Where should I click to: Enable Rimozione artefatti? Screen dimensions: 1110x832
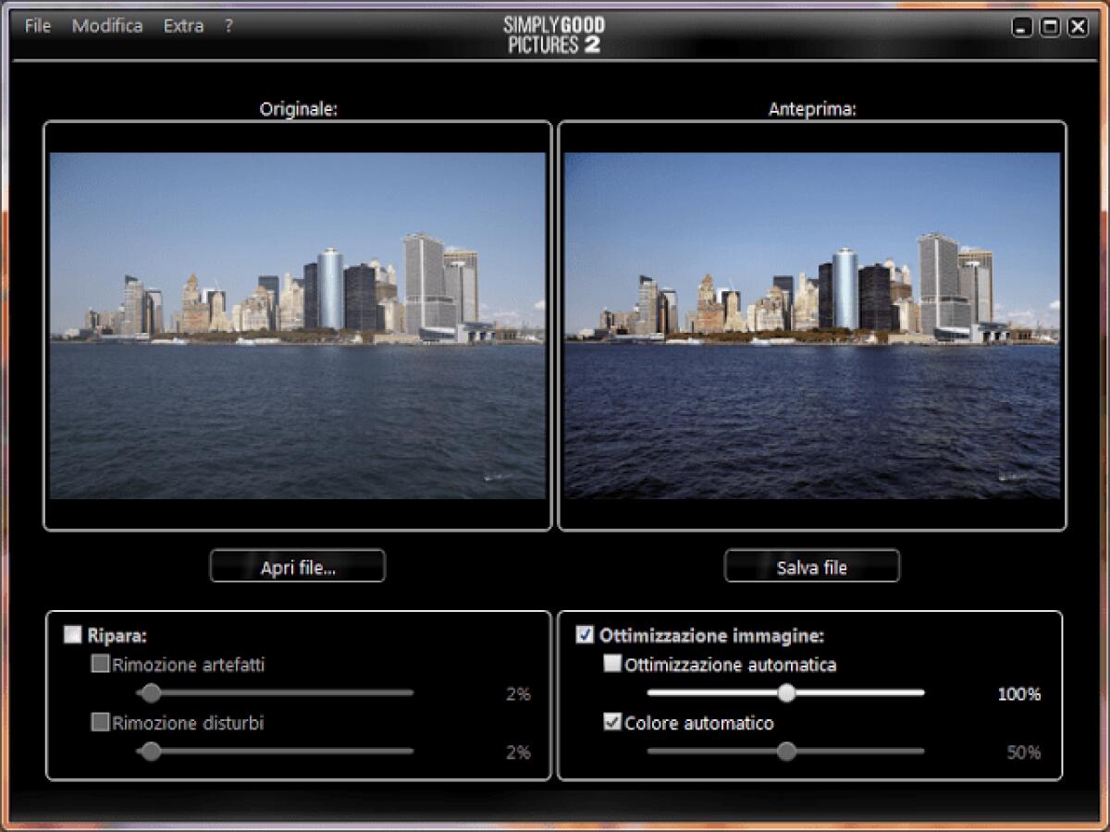(x=100, y=663)
